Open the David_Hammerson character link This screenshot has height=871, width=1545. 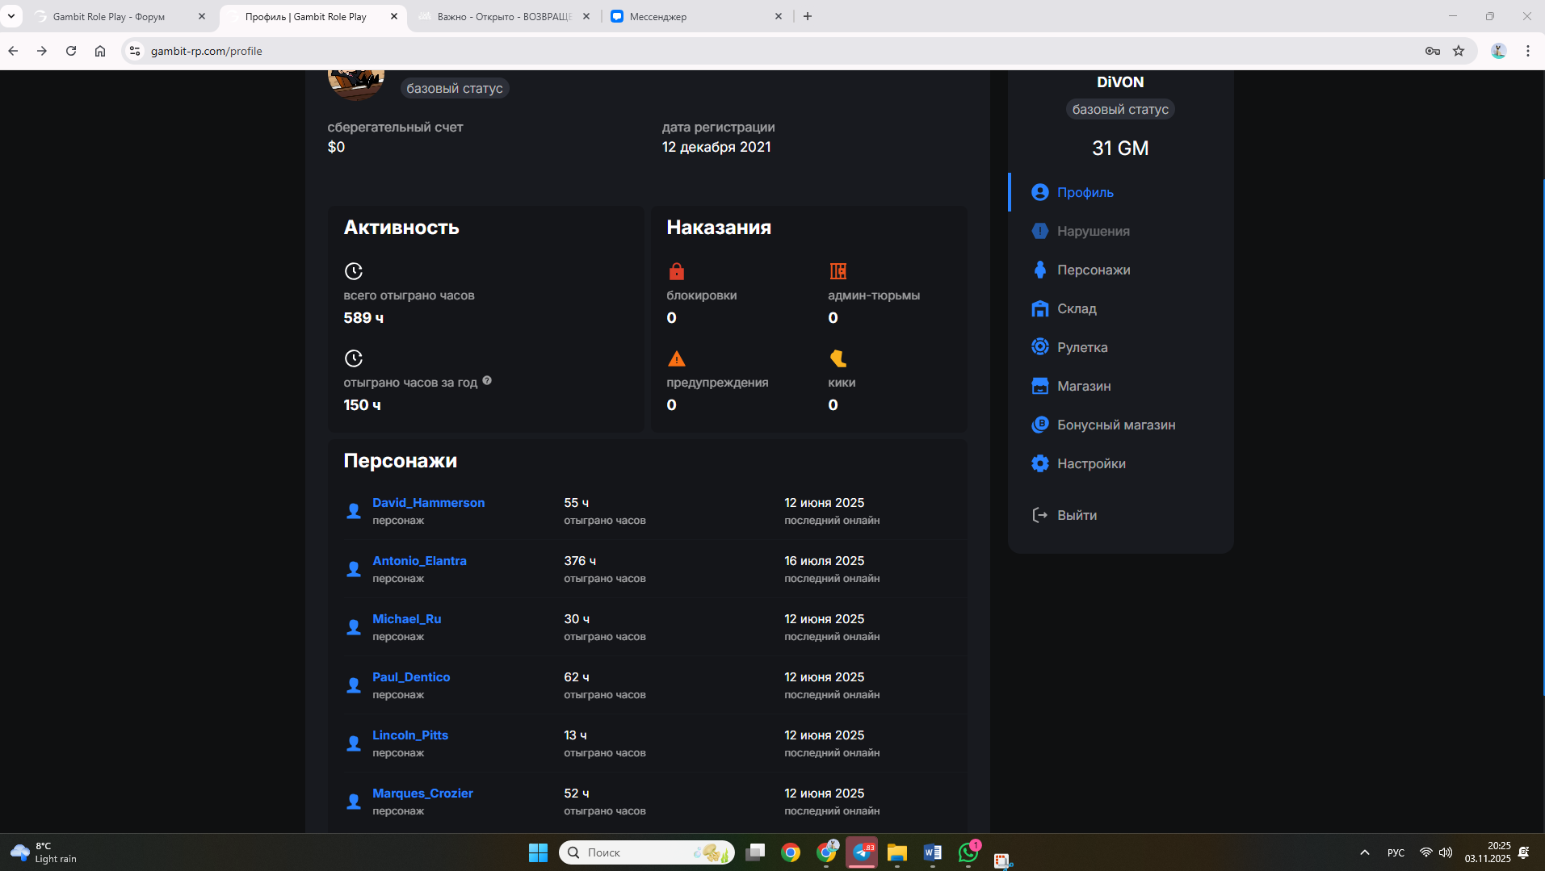click(x=428, y=502)
